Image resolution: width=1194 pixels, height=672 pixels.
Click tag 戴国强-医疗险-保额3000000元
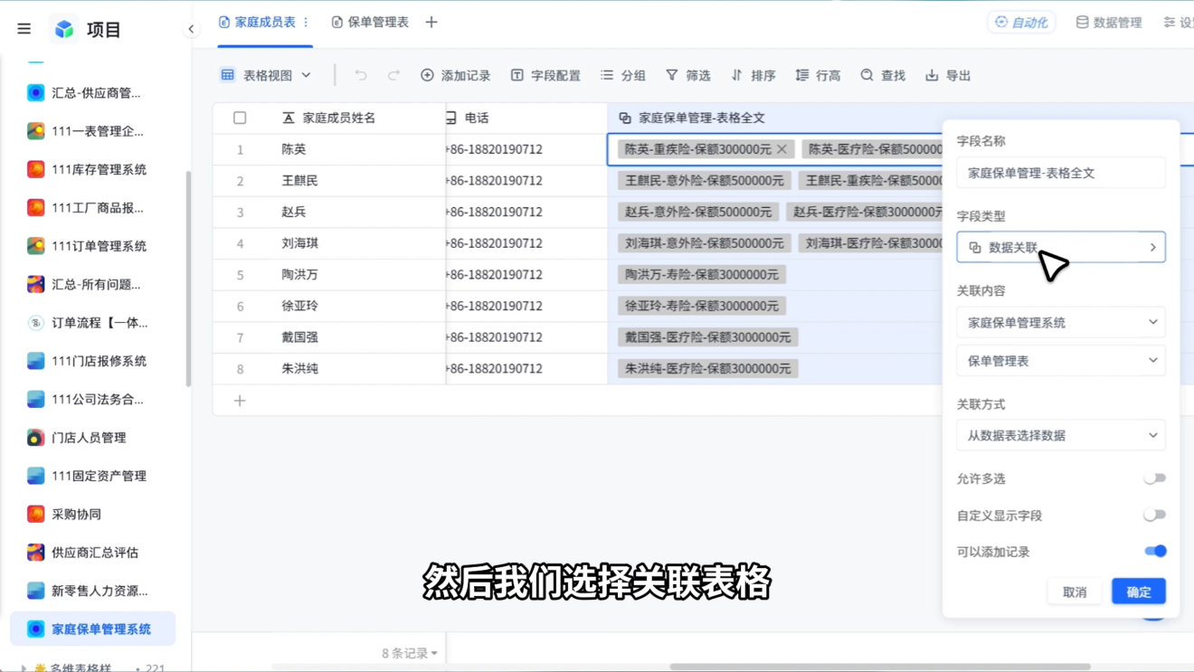[708, 337]
